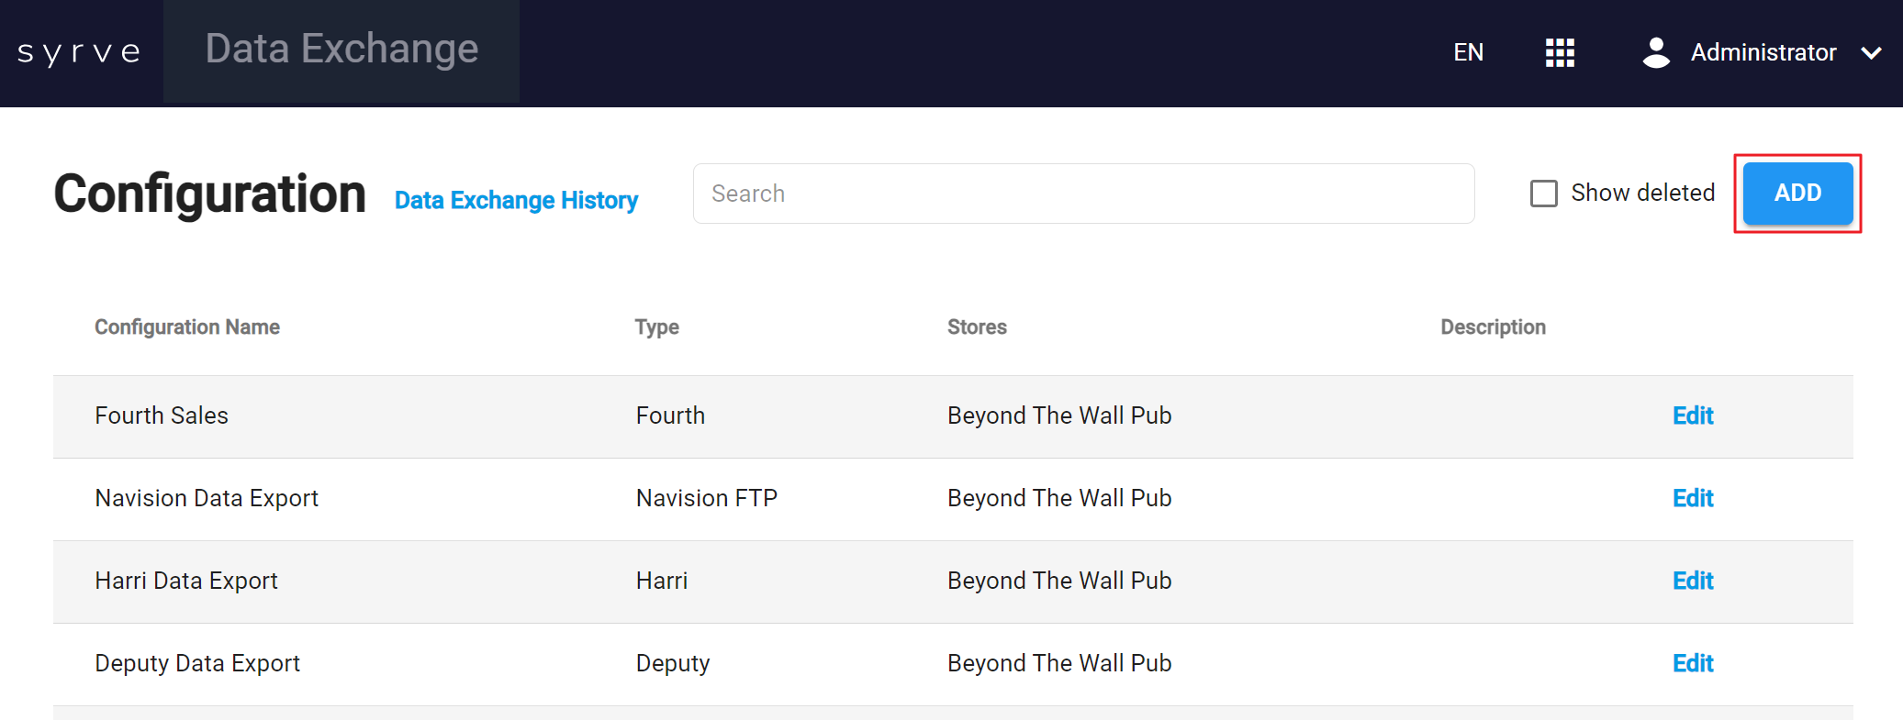The image size is (1903, 720).
Task: Click the Administrator user avatar icon
Action: click(1656, 53)
